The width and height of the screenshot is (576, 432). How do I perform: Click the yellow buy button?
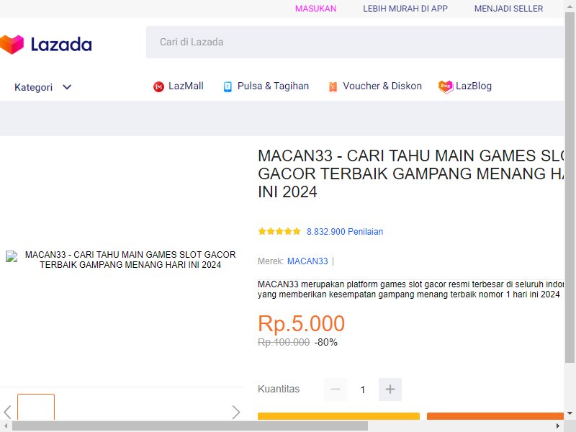tap(338, 416)
